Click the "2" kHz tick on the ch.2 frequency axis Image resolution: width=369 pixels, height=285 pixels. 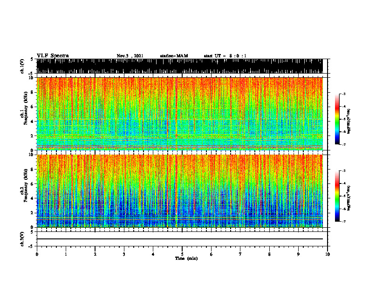(32, 213)
